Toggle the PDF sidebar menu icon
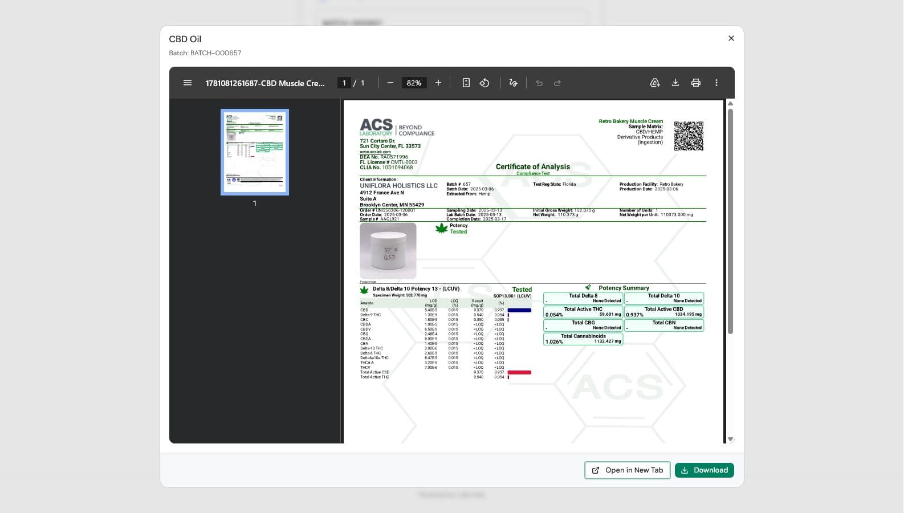 pos(188,83)
